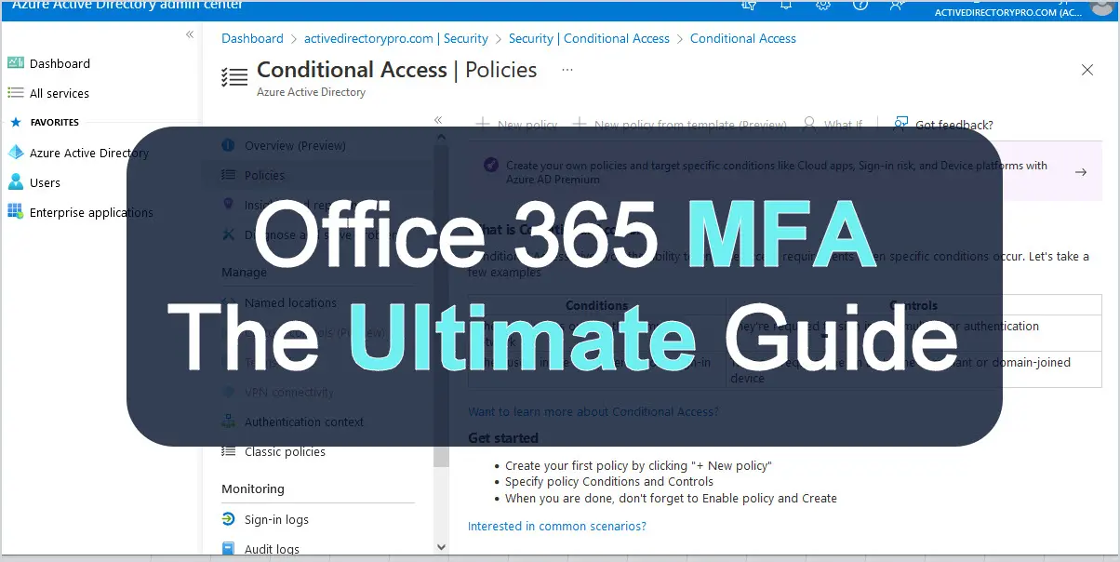Open portal settings gear in top bar

point(822,5)
